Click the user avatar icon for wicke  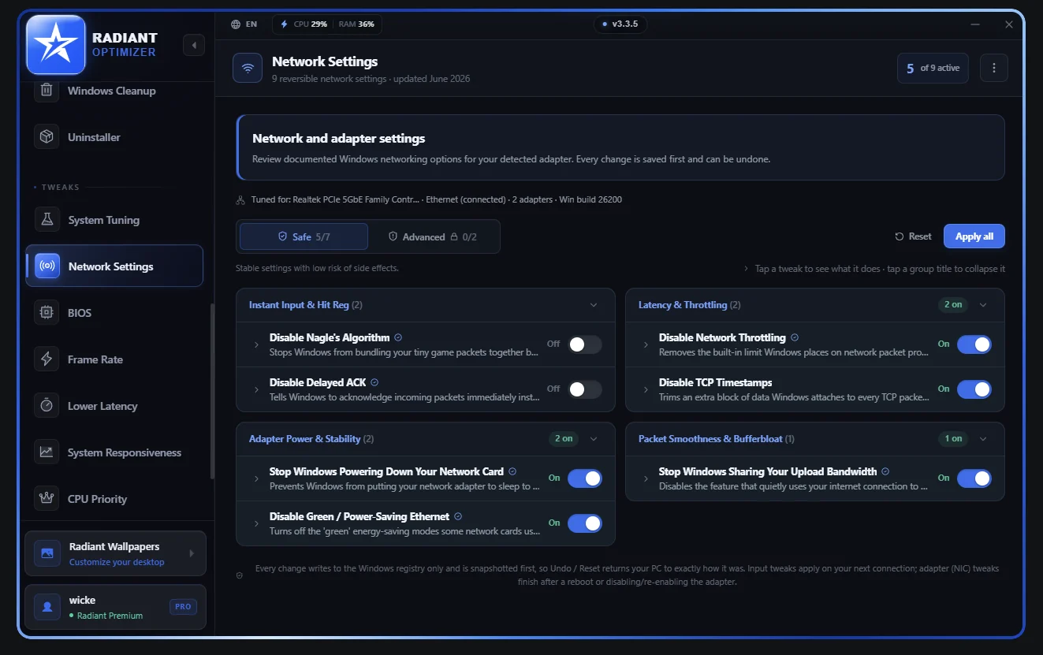[47, 607]
